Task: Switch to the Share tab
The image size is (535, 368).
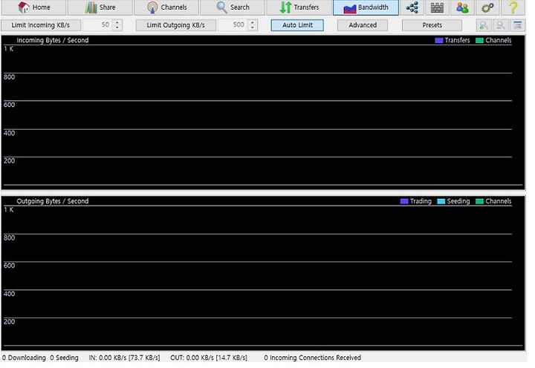Action: tap(100, 7)
